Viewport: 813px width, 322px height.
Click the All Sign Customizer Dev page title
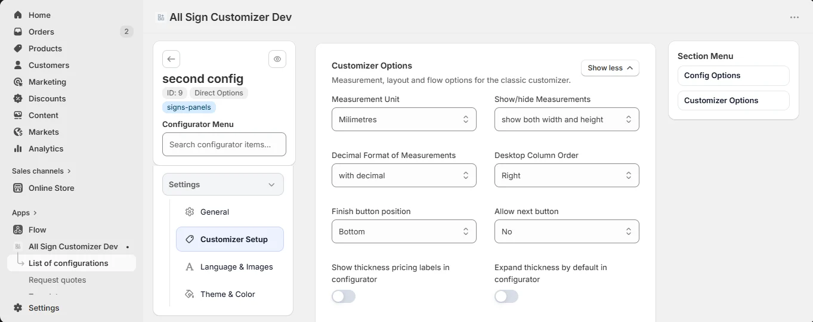(231, 17)
